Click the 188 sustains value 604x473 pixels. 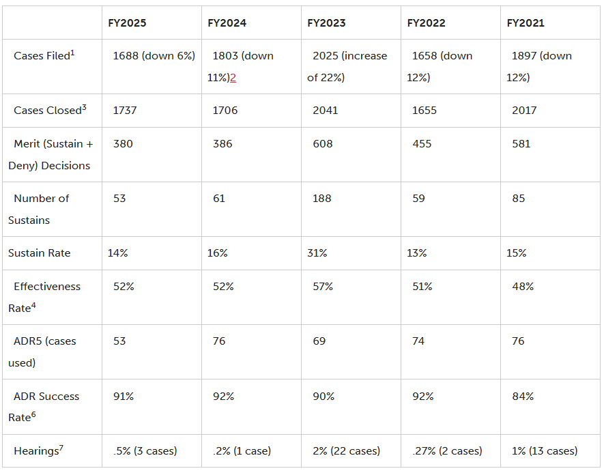click(x=321, y=199)
